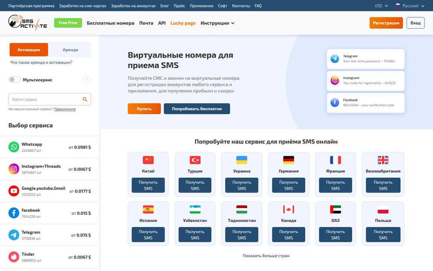Open the USD currency dropdown

[x=381, y=6]
